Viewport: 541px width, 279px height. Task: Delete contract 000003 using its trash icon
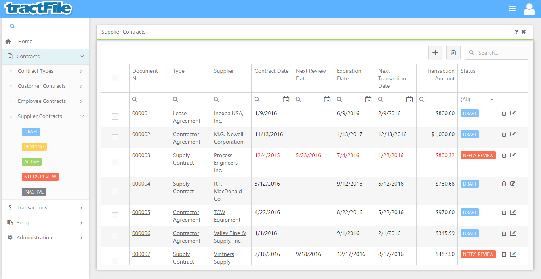click(x=504, y=155)
